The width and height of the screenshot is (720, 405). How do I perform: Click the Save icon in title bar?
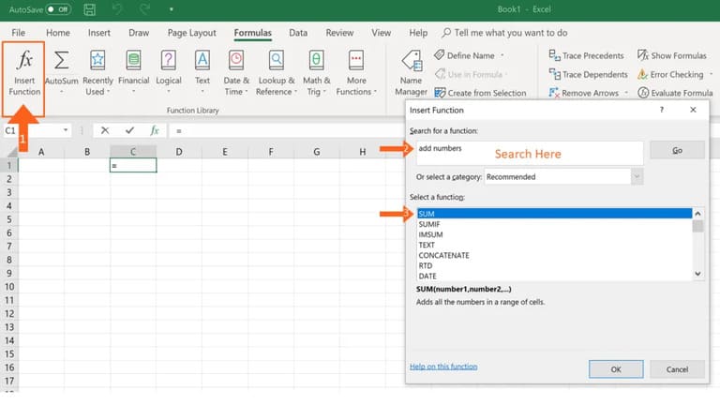(90, 9)
